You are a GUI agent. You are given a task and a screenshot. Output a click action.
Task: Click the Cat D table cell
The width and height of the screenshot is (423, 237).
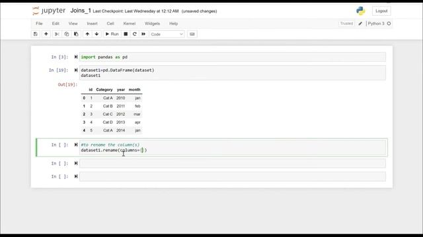click(x=108, y=122)
